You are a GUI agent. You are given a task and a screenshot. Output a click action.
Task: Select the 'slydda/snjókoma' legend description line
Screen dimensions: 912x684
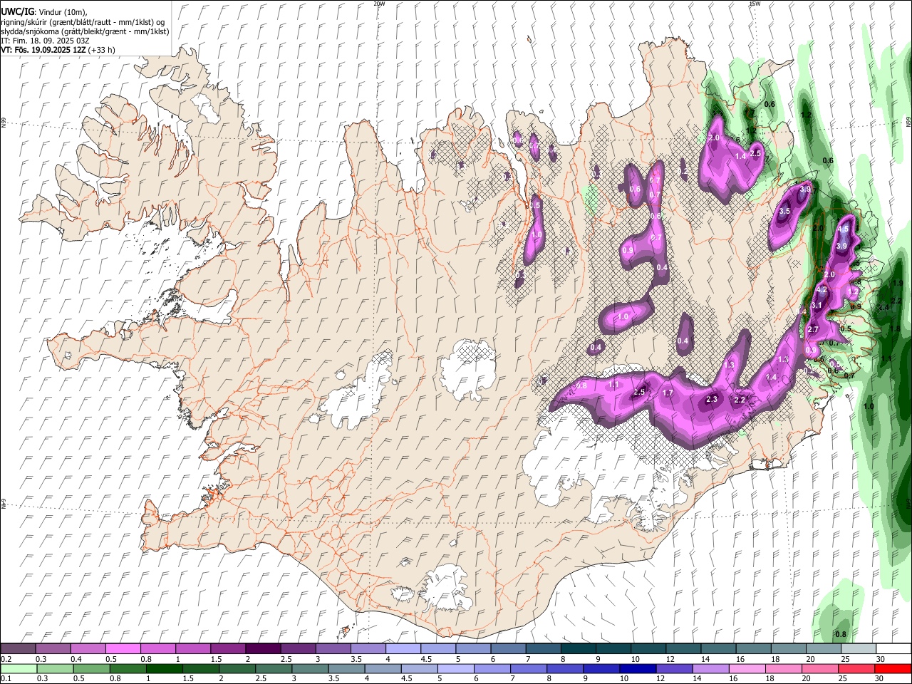point(85,31)
